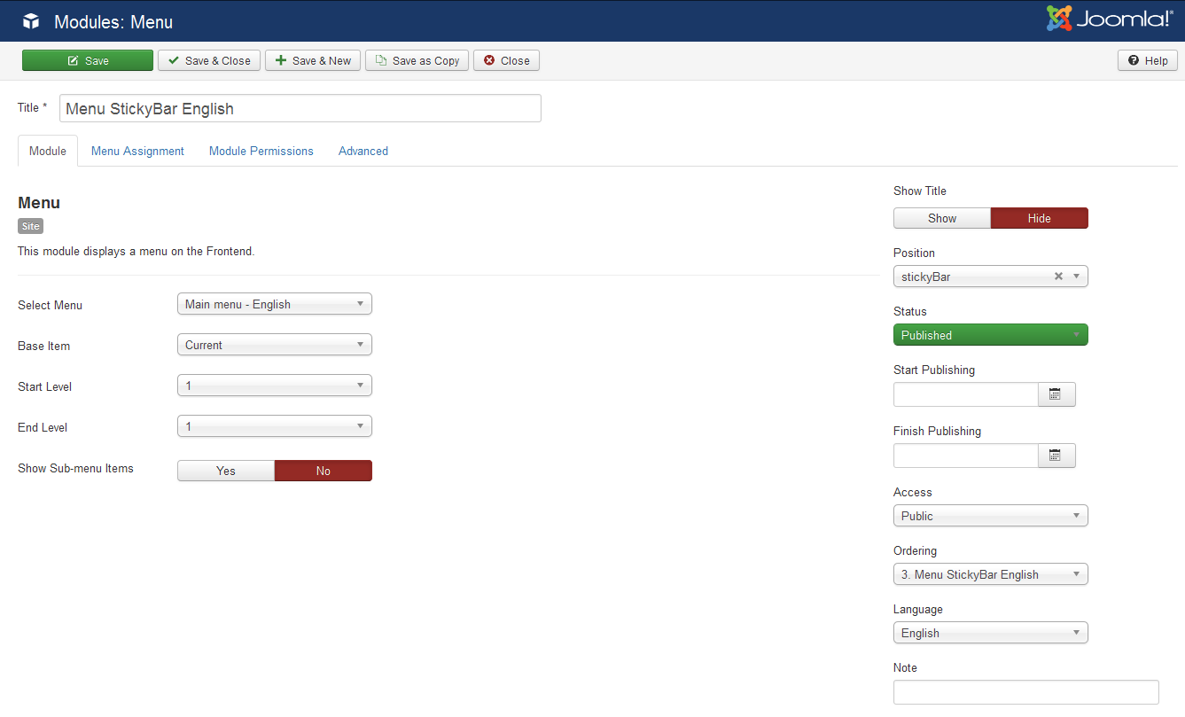Set Show Sub-menu Items to Yes
Screen dimensions: 1185x717
point(226,471)
